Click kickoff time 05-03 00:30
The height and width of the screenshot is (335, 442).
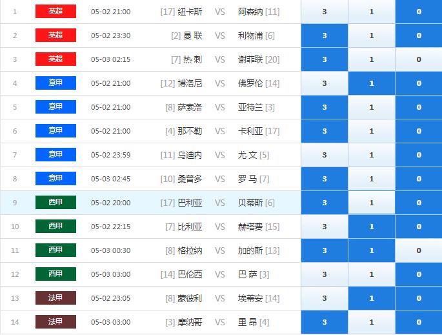pos(111,250)
